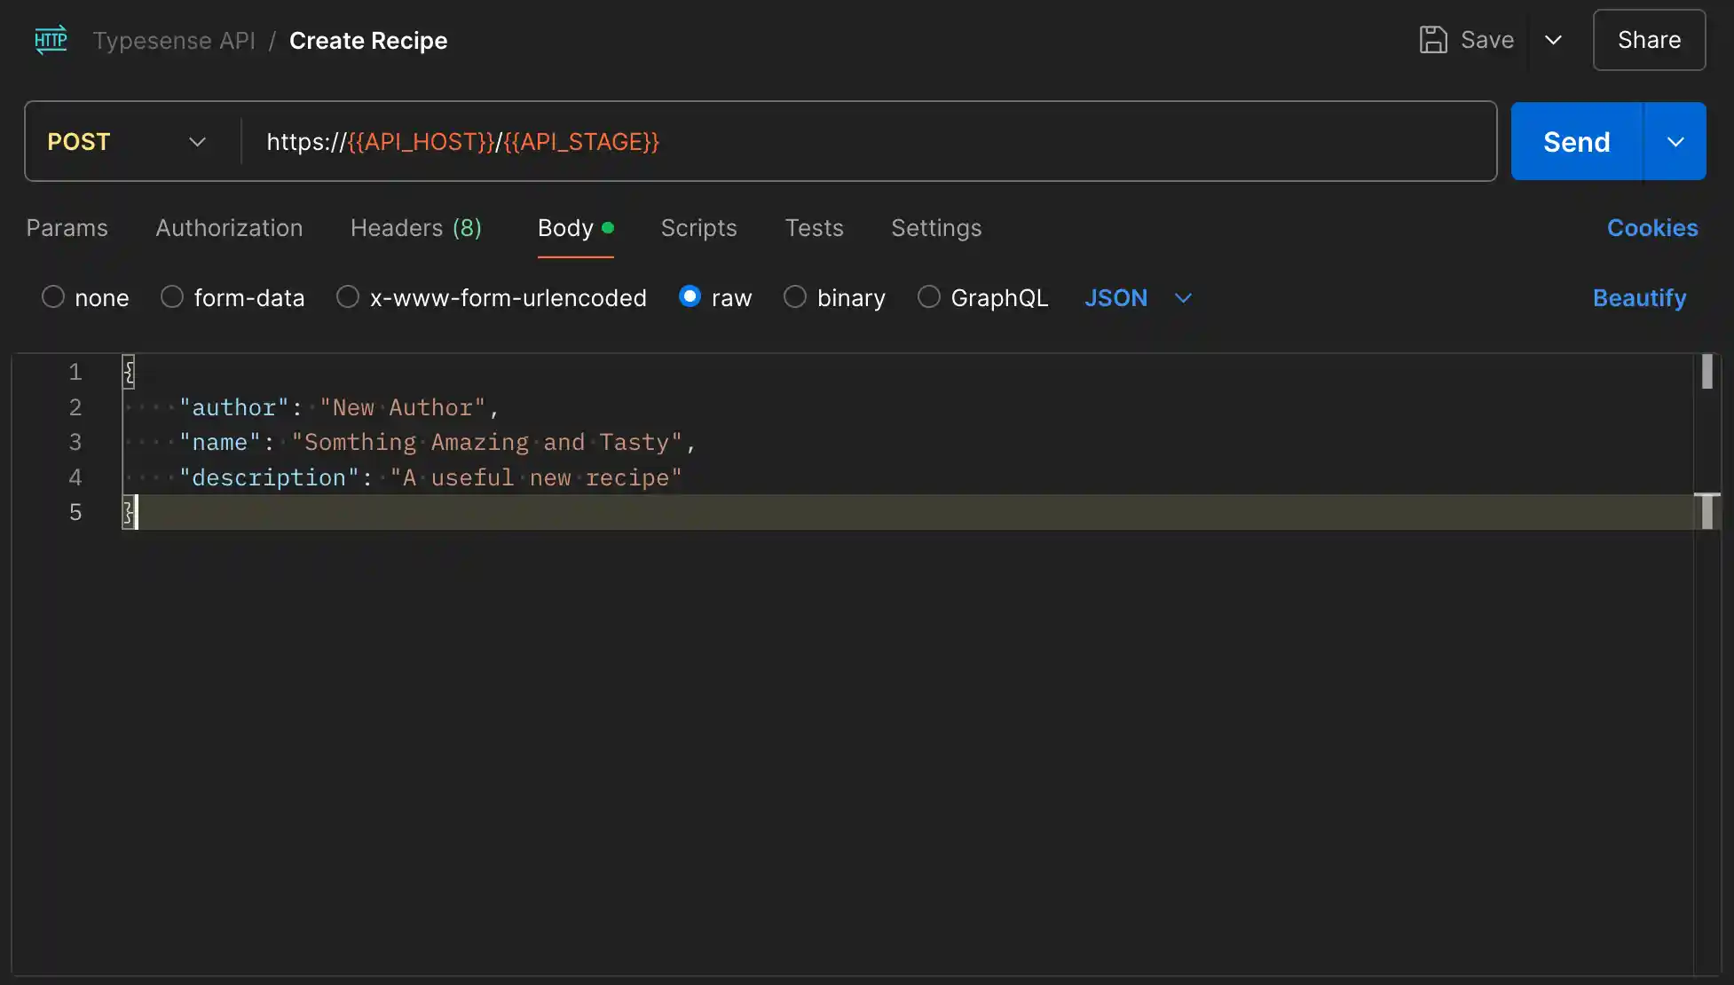
Task: Select the form-data radio button
Action: pyautogui.click(x=172, y=297)
